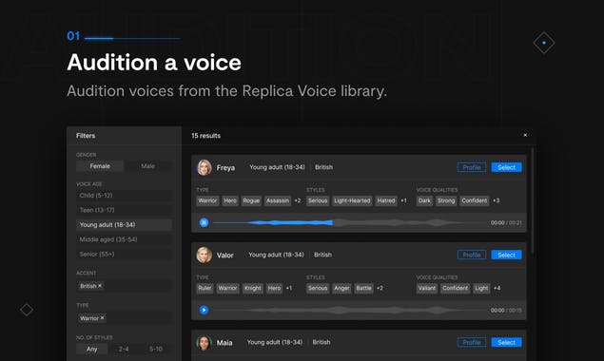The height and width of the screenshot is (361, 604).
Task: Choose Middle aged (35-54) voice age
Action: point(124,239)
